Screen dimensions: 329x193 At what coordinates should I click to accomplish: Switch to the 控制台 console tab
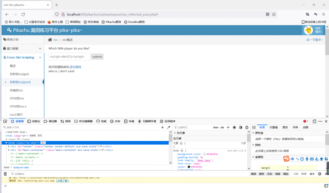pos(34,121)
